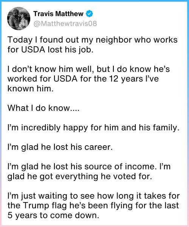Click the phrase "source of income"
189x227 pixels.
coord(119,166)
